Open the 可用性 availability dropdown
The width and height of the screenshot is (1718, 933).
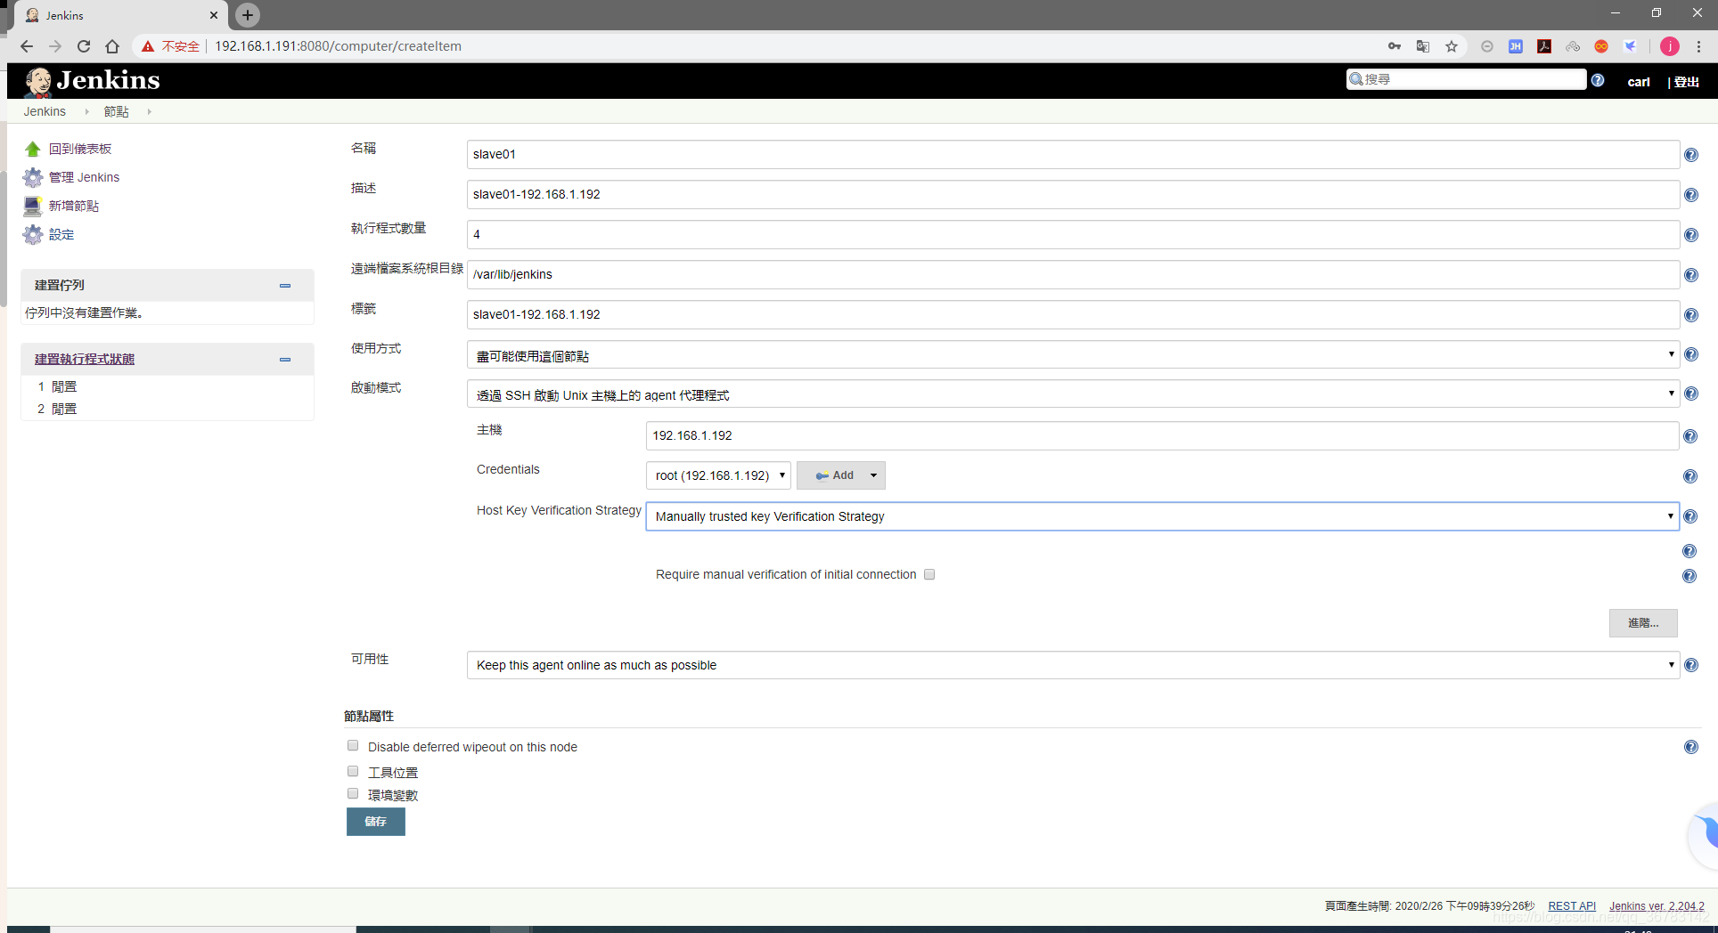pos(1073,665)
